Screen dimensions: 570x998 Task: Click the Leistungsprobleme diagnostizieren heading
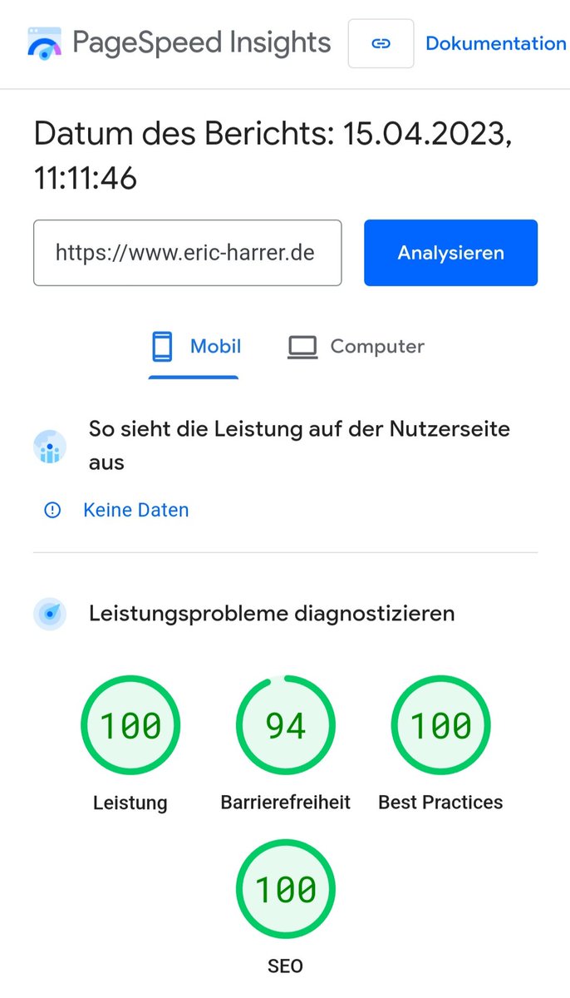pyautogui.click(x=272, y=614)
